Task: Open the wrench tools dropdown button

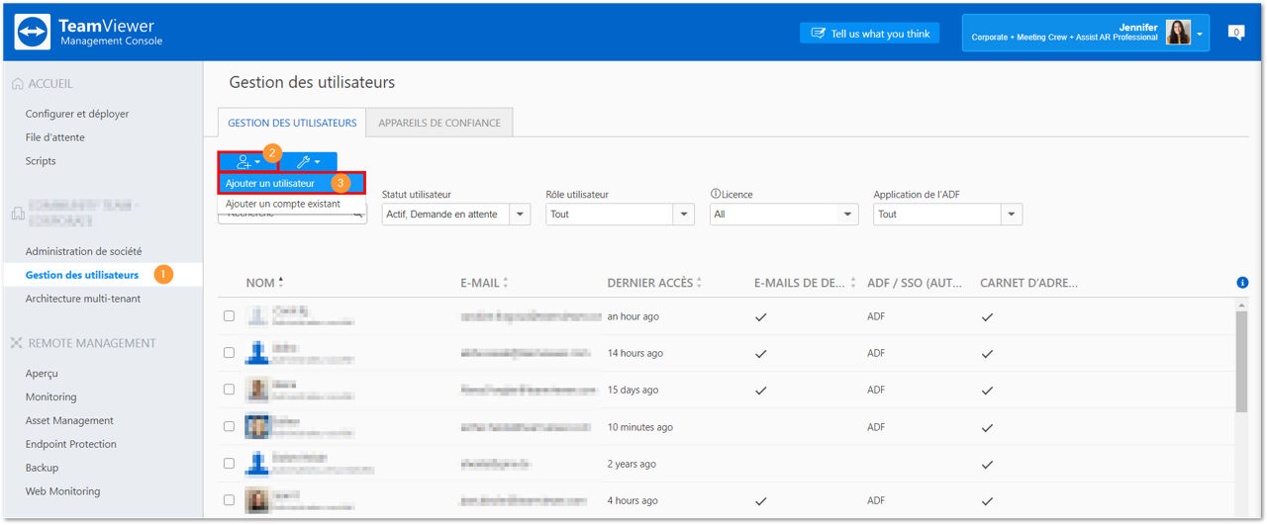Action: pos(308,161)
